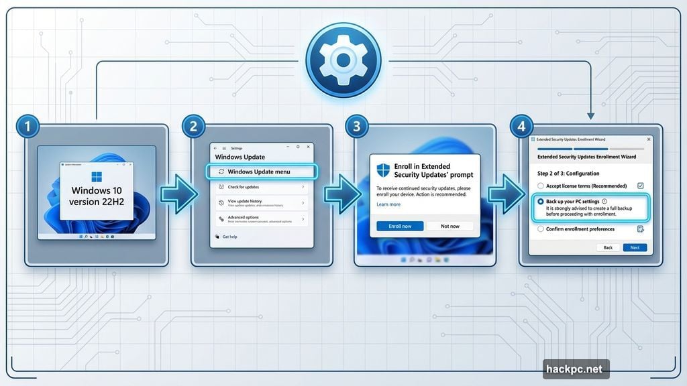Click the document icon beside Confirm enrollment preferences

click(x=641, y=229)
